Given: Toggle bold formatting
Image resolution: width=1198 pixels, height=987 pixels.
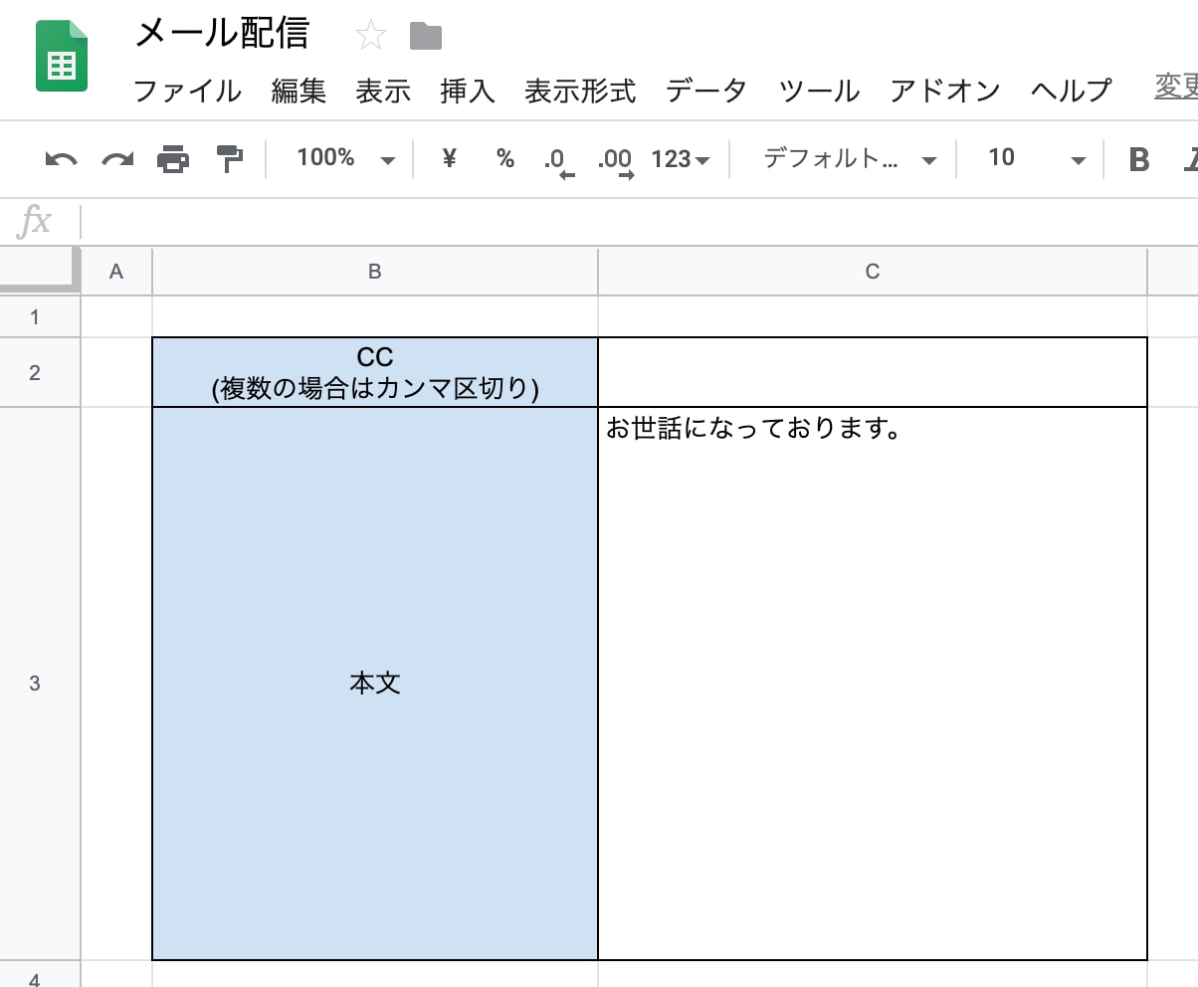Looking at the screenshot, I should [x=1139, y=159].
